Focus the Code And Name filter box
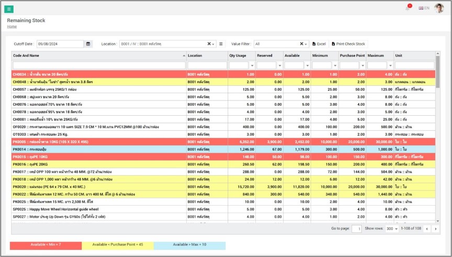 coord(99,65)
